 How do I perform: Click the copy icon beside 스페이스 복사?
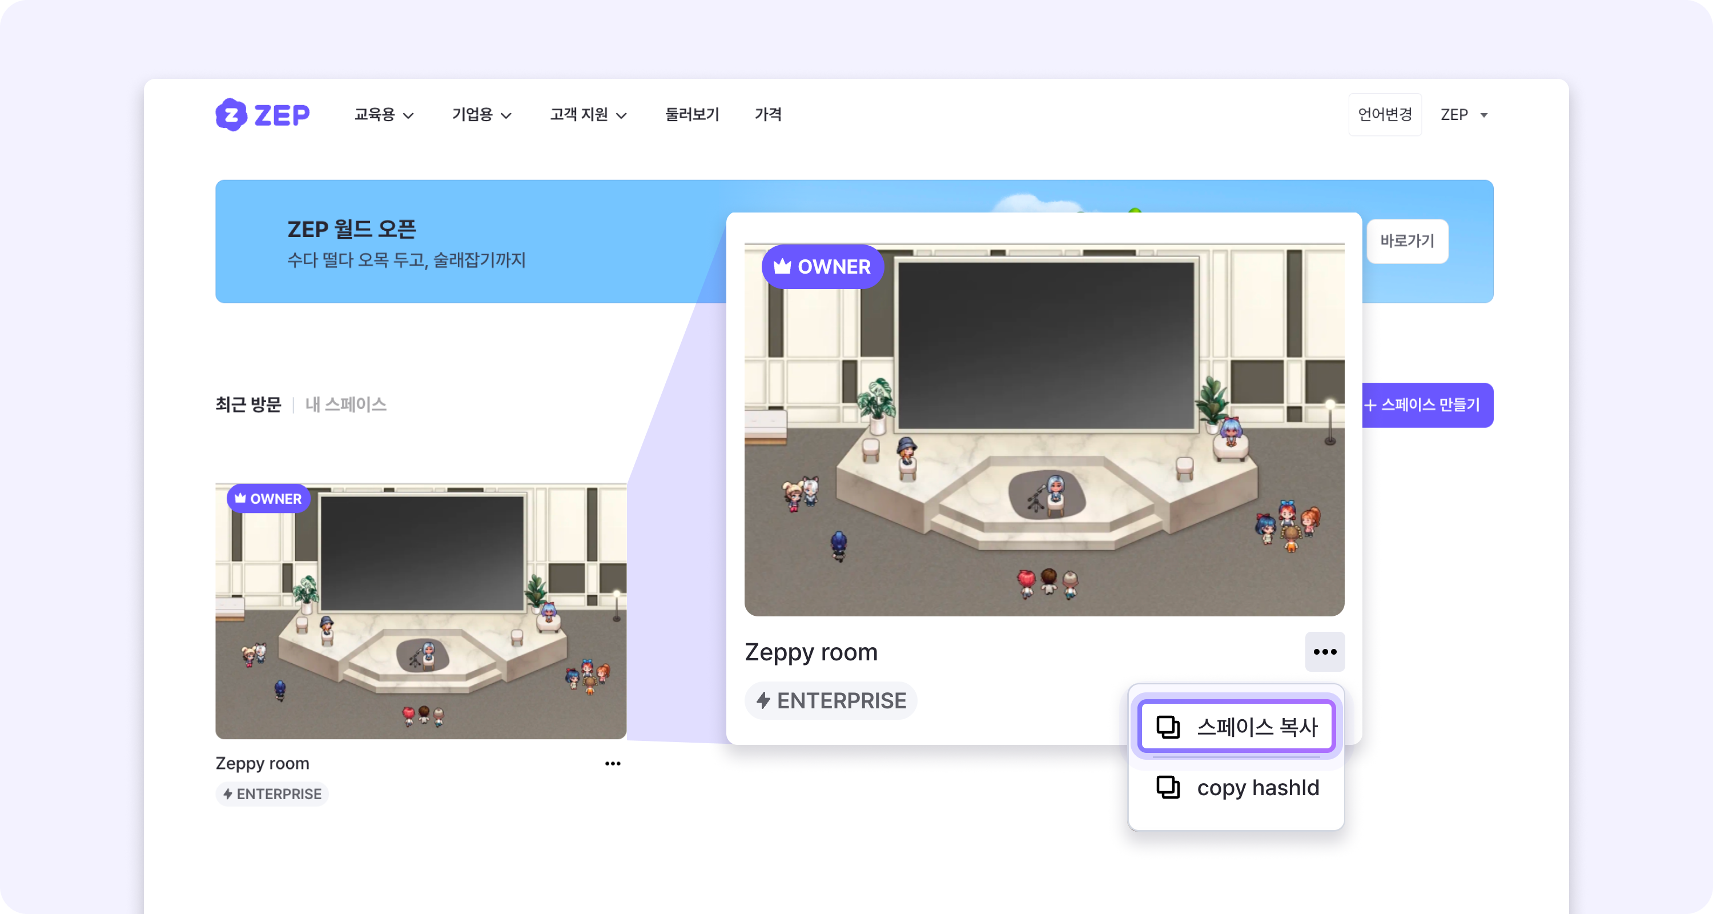[x=1168, y=727]
